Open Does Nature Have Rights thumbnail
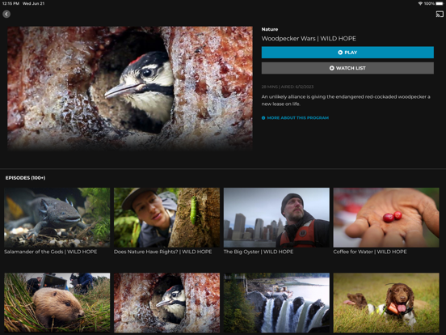Viewport: 446px width, 335px height. (166, 218)
